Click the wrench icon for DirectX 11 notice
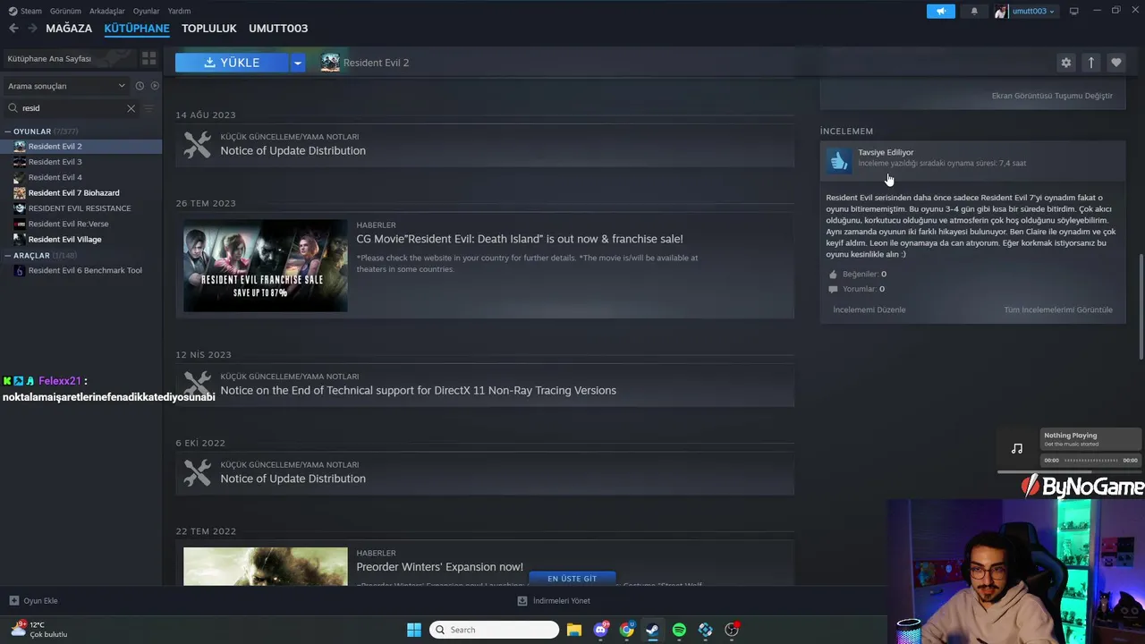The image size is (1145, 644). 197,385
